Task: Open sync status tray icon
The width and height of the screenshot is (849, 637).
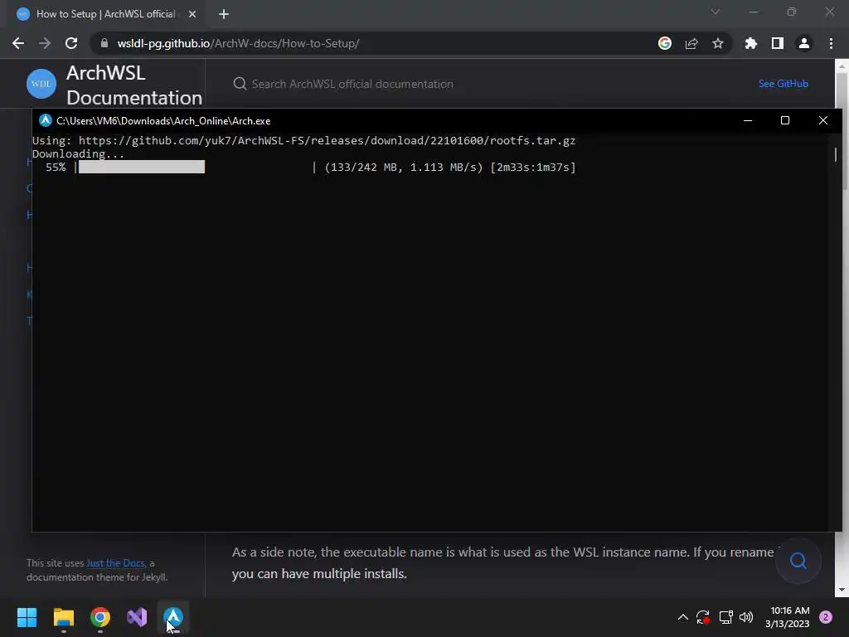Action: (x=703, y=617)
